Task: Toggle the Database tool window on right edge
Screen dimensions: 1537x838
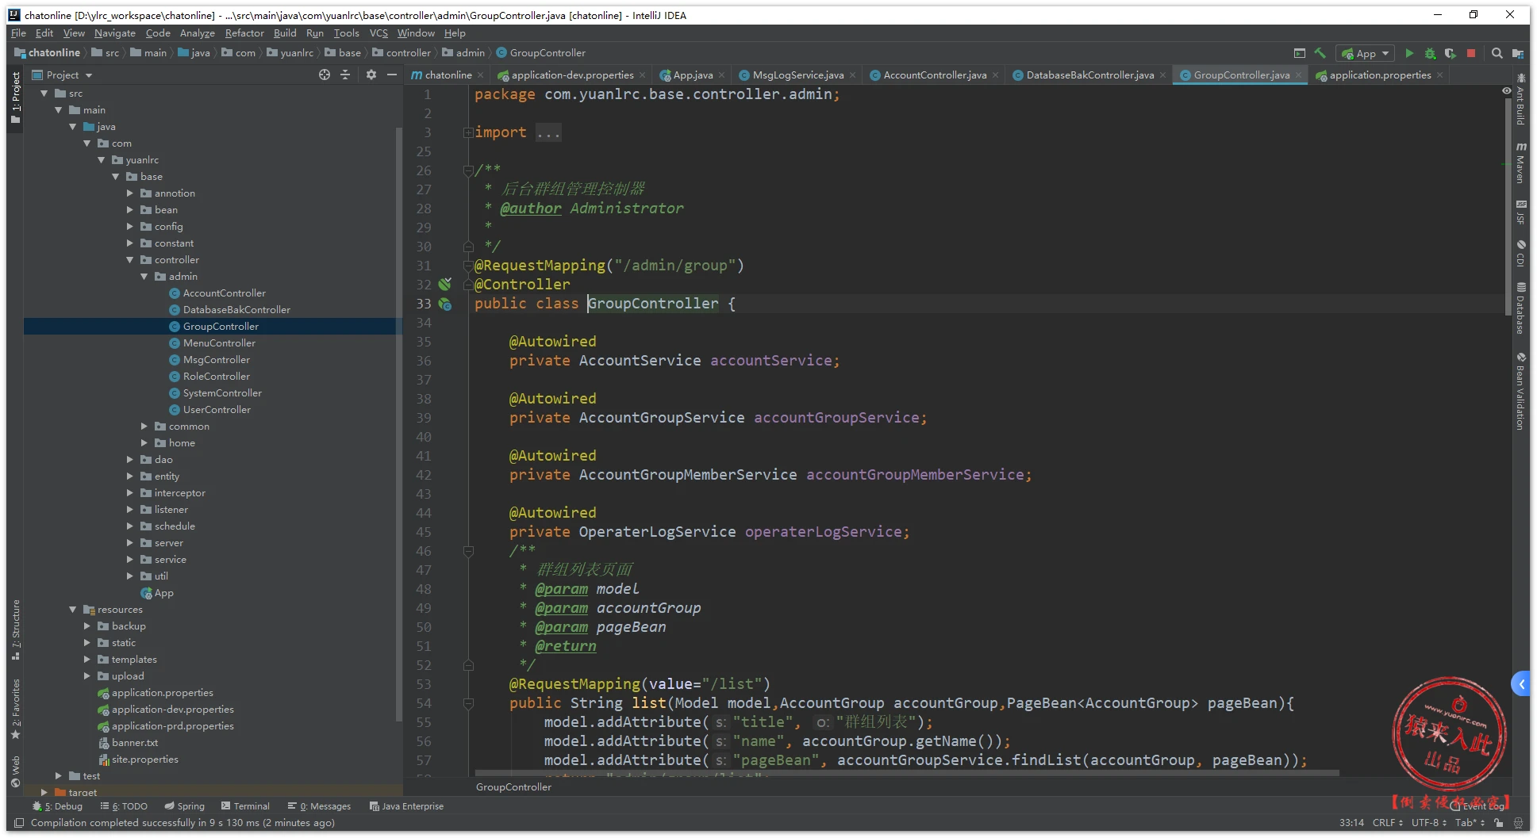Action: click(x=1520, y=308)
